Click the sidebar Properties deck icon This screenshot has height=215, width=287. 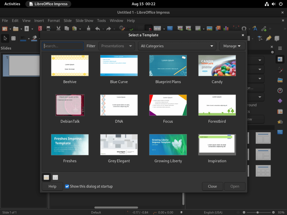tap(280, 59)
